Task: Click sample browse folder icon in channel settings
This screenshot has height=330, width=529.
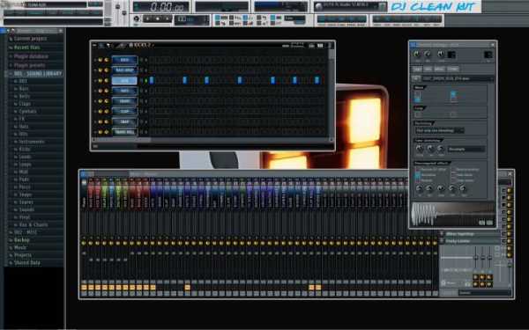Action: 417,78
